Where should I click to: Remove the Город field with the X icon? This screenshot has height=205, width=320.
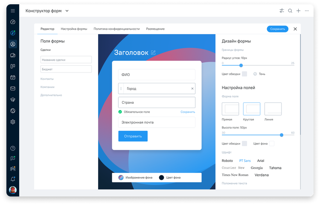point(192,88)
